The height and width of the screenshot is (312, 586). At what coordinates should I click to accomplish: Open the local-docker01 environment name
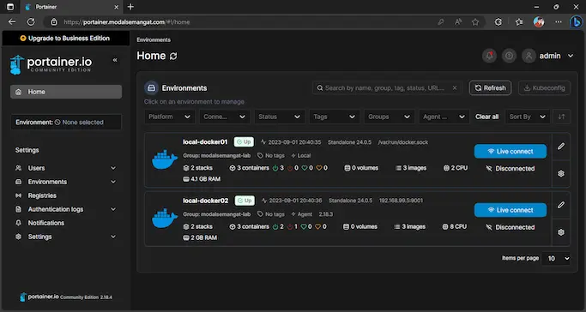pyautogui.click(x=205, y=141)
